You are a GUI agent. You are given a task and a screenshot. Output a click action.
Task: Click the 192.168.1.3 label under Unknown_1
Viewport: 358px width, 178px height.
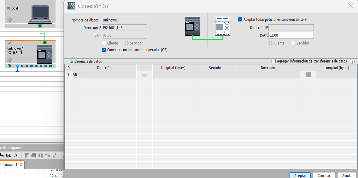click(15, 53)
